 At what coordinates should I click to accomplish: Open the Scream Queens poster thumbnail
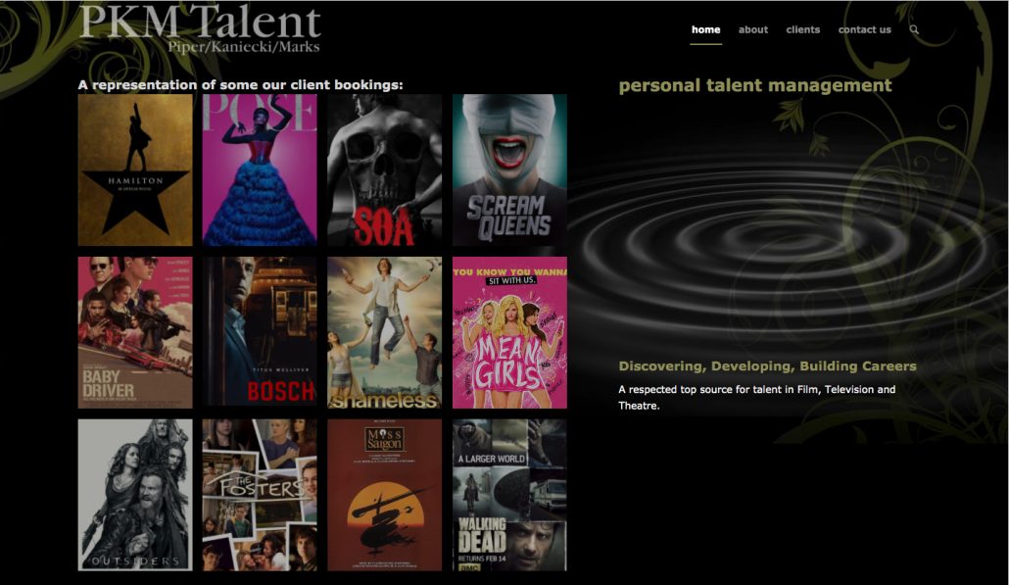509,170
